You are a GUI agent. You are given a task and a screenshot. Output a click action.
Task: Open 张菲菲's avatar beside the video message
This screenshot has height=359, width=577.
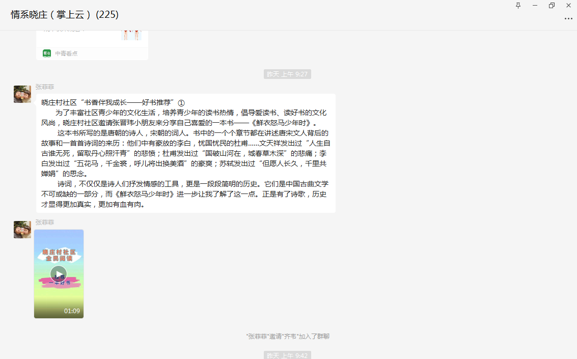pos(22,230)
